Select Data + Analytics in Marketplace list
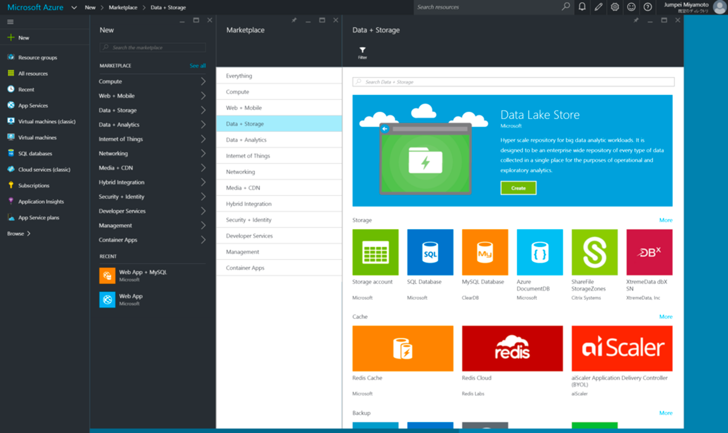Screen dimensions: 728x433 (246, 140)
